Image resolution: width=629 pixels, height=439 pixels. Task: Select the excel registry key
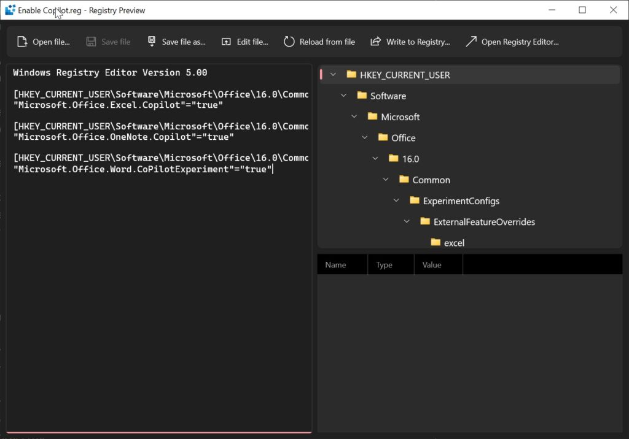[455, 243]
